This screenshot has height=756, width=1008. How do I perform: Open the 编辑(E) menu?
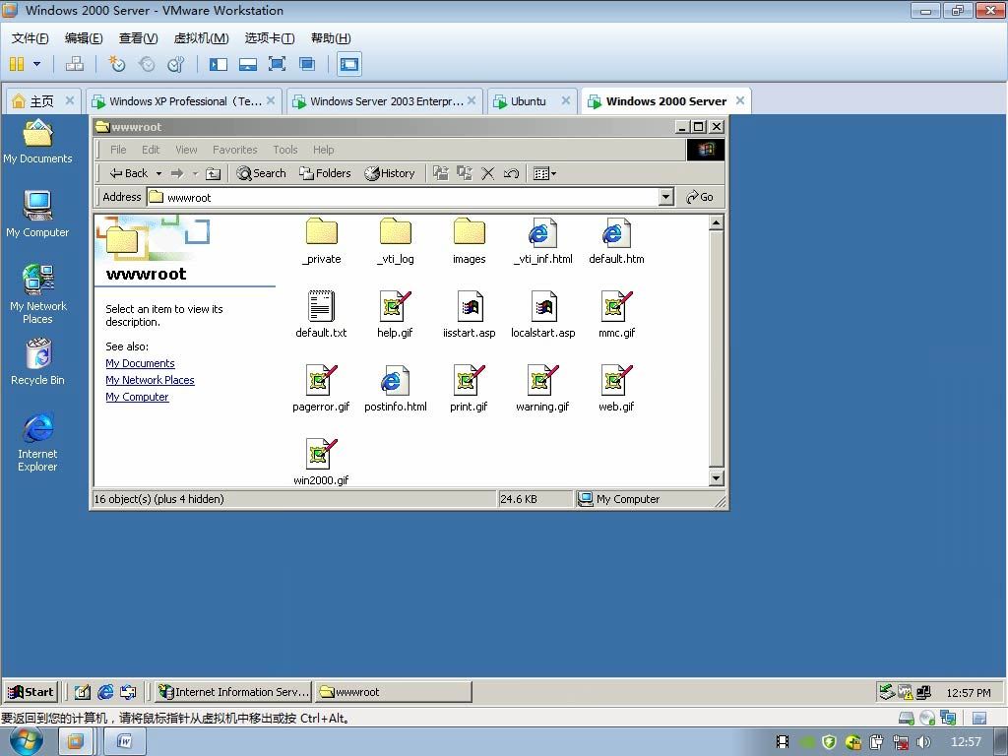84,38
